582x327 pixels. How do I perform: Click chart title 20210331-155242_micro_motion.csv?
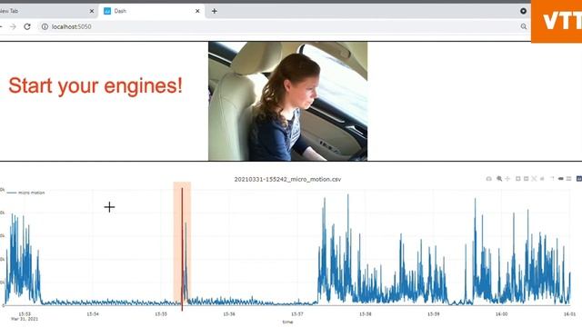click(287, 179)
